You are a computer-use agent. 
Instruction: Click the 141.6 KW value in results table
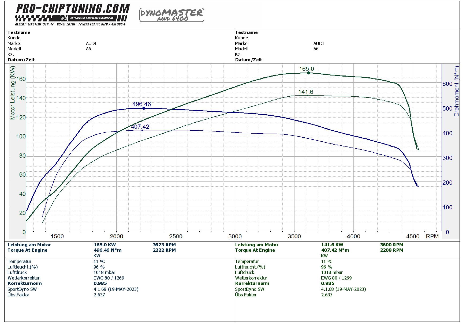point(332,245)
